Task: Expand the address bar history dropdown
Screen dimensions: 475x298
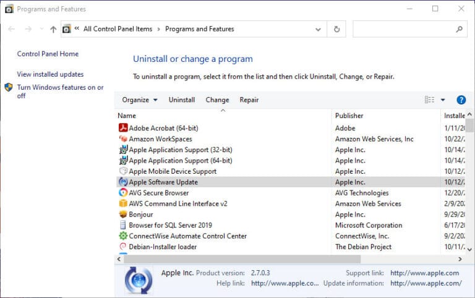Action: [x=318, y=30]
